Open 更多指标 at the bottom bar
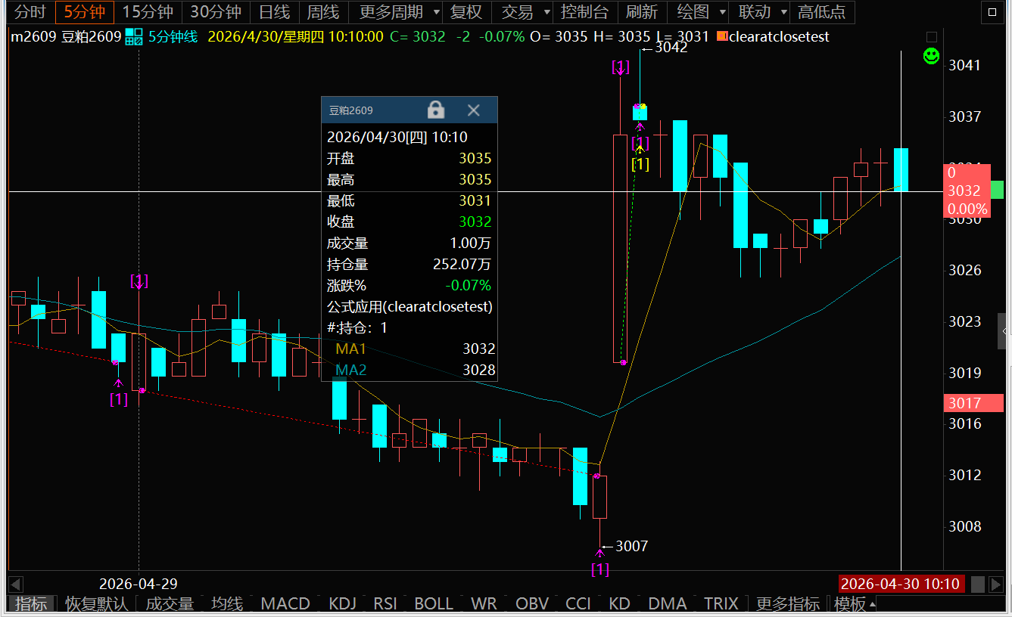This screenshot has width=1012, height=617. click(787, 603)
